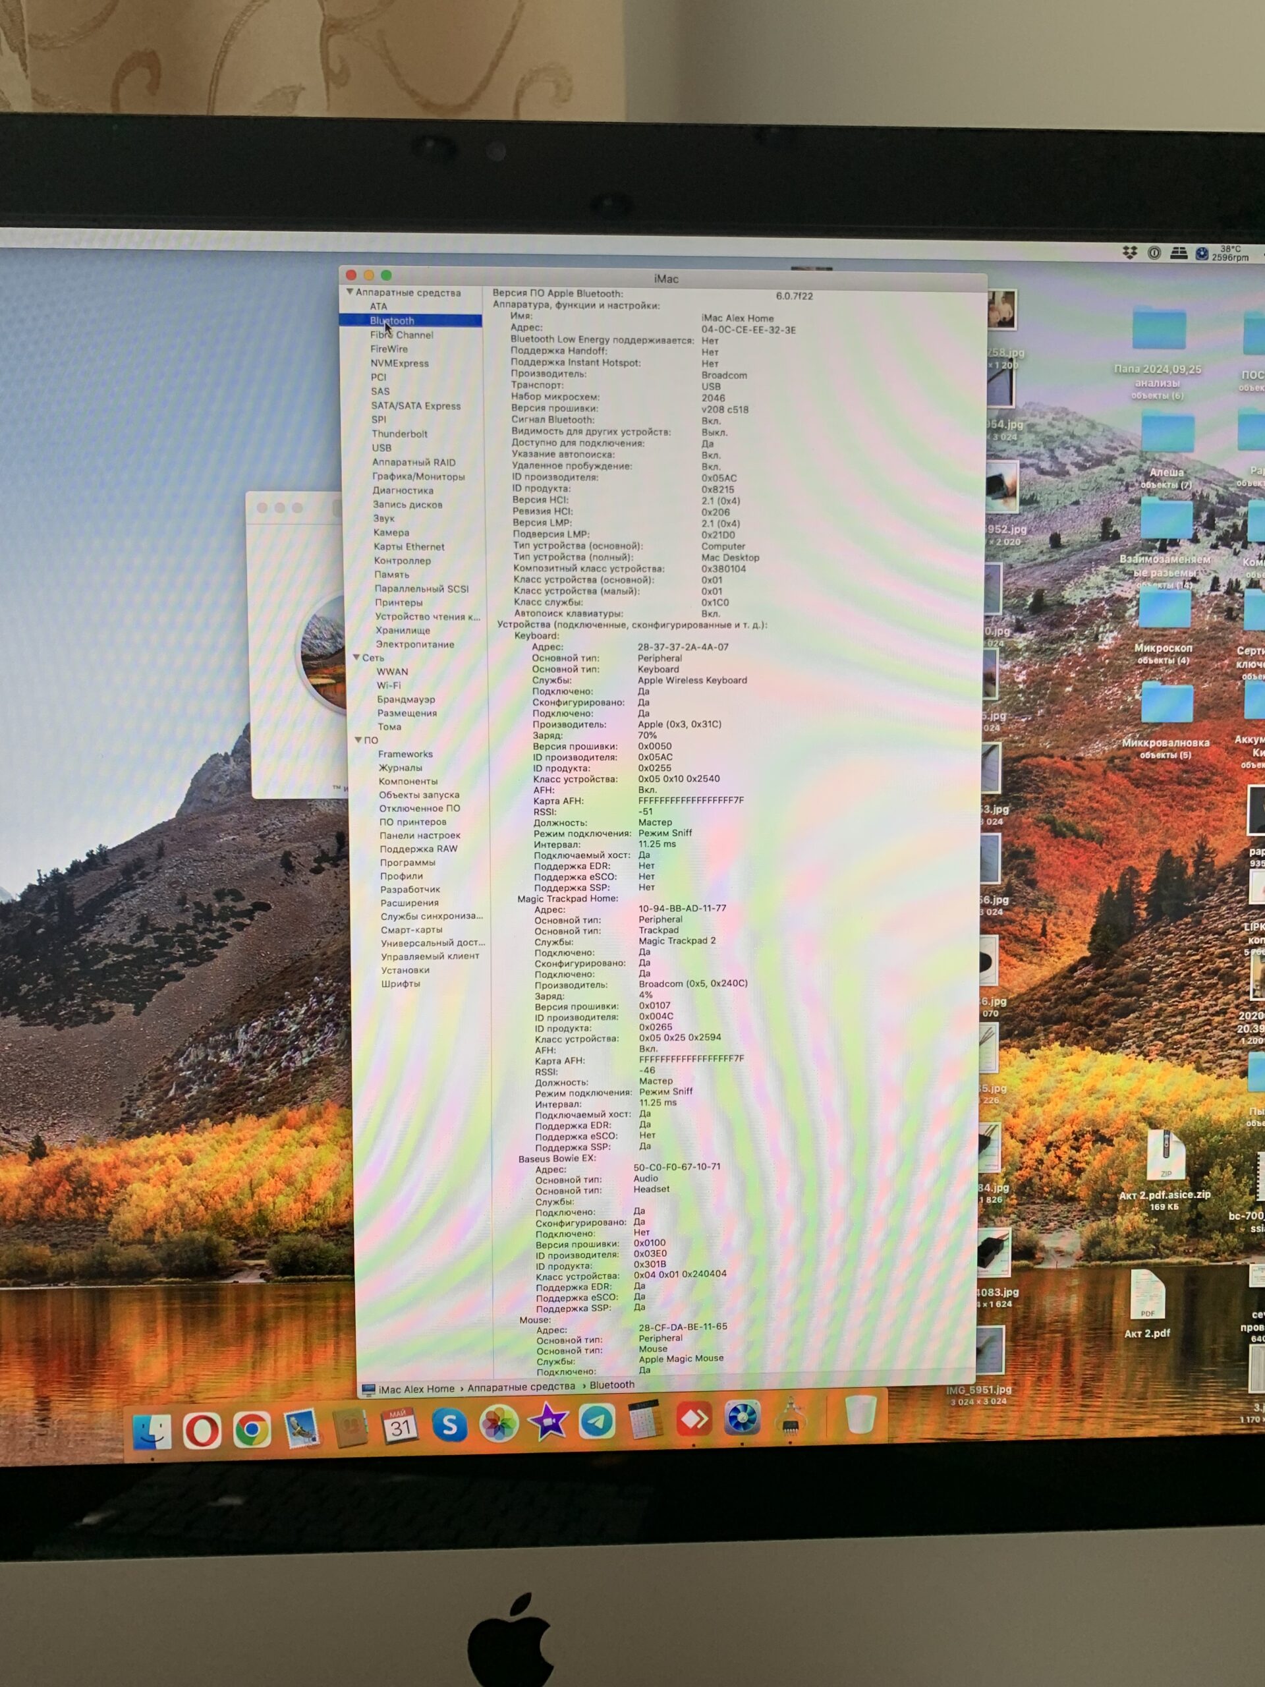Click the fan temperature 38°C menu bar item
The width and height of the screenshot is (1265, 1687).
(x=1222, y=253)
